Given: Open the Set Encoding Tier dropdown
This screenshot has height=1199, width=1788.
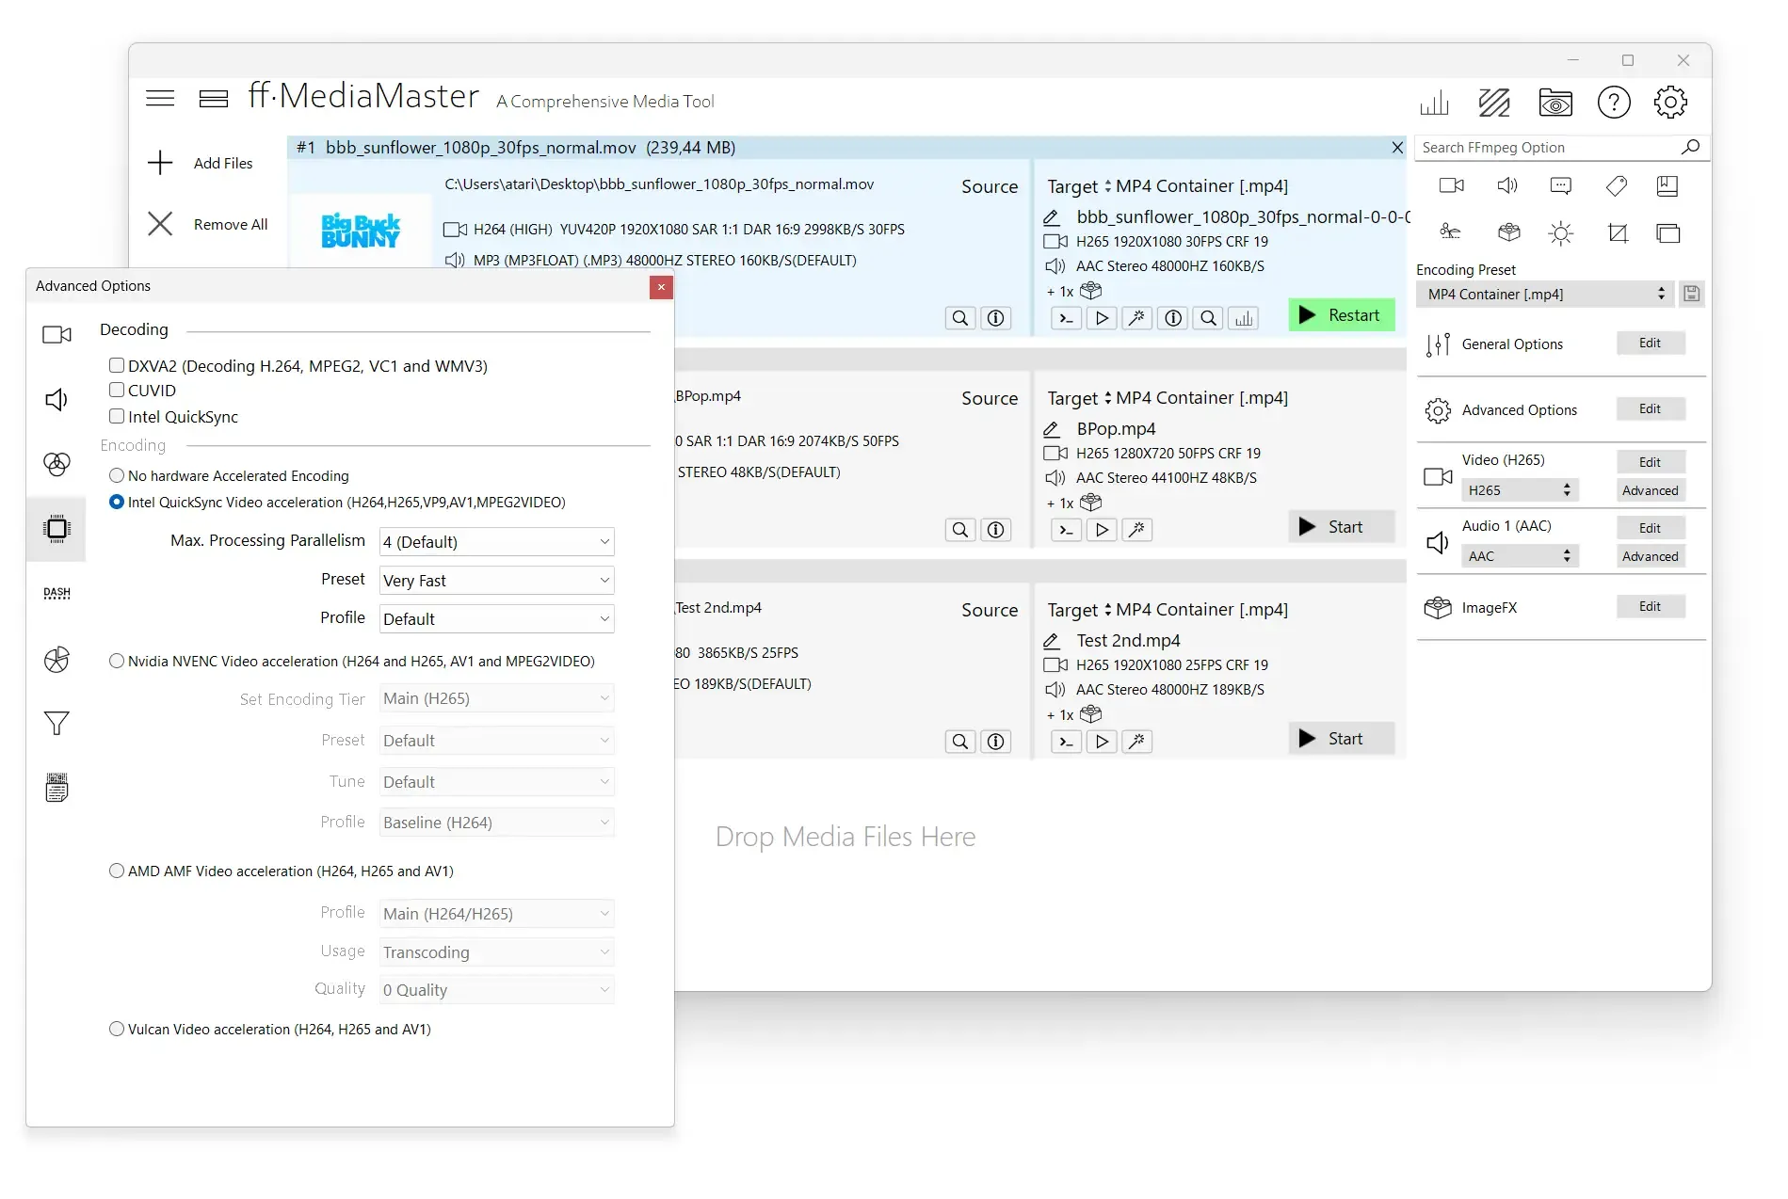Looking at the screenshot, I should click(496, 698).
